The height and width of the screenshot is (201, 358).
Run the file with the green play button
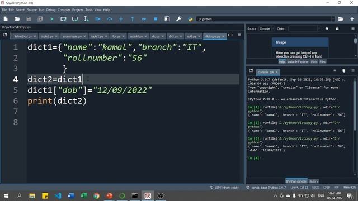52,19
